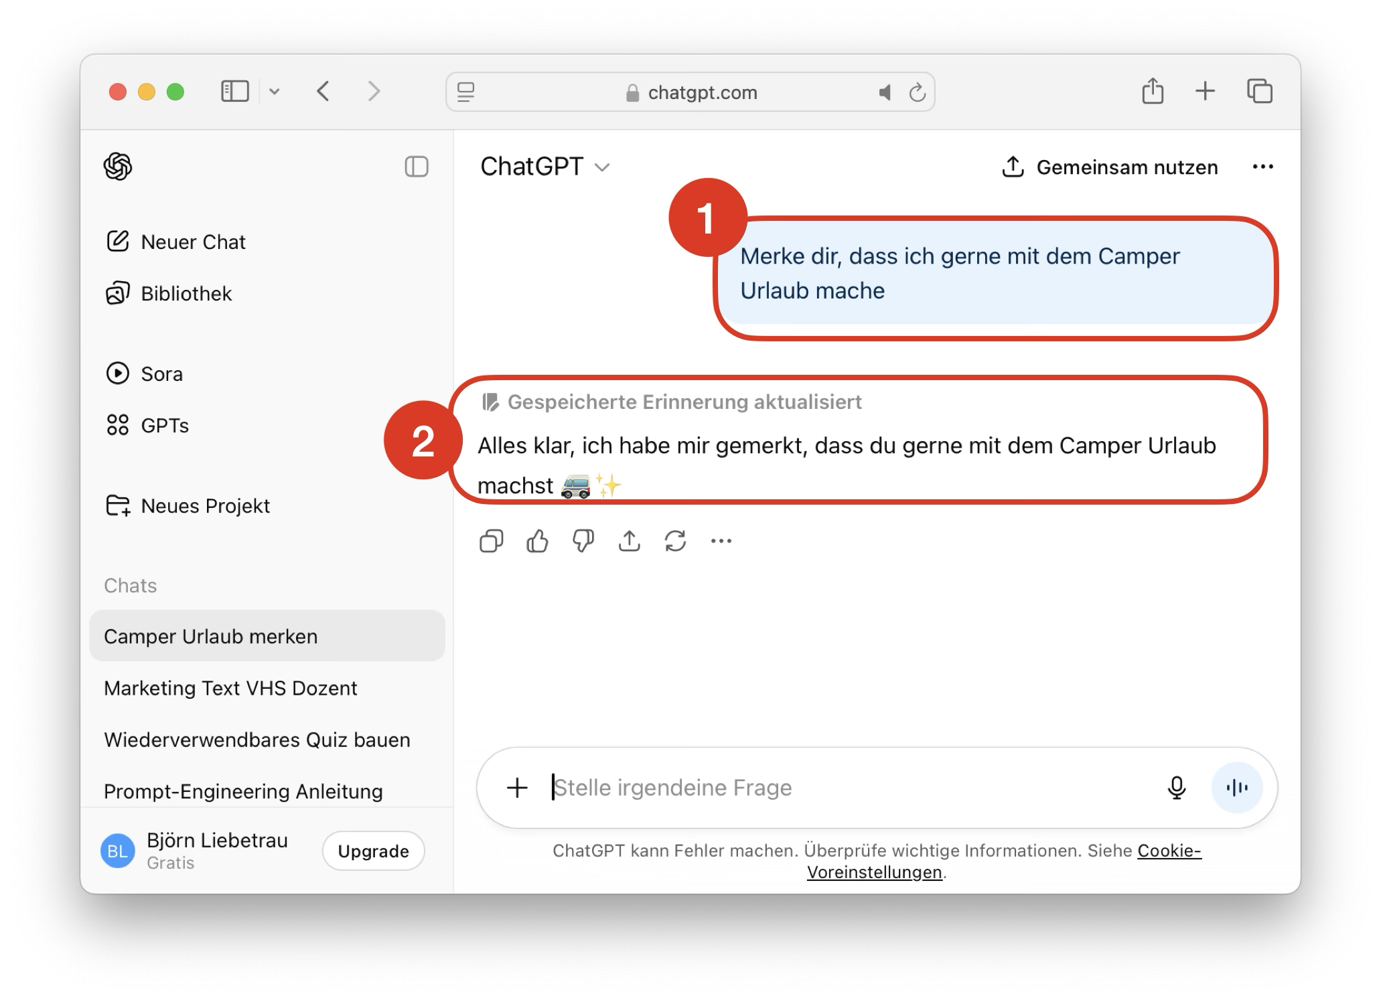1381x1000 pixels.
Task: Give thumbs down on the response
Action: coord(583,541)
